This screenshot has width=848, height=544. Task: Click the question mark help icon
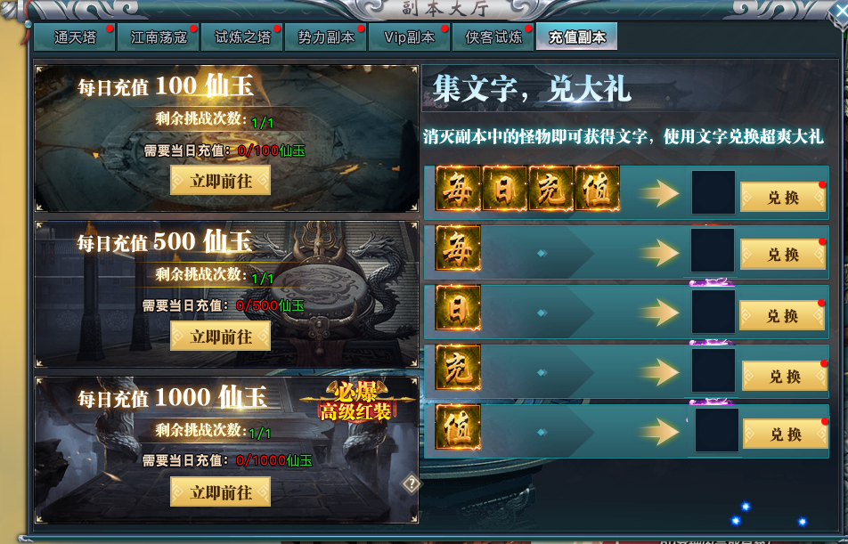click(411, 483)
